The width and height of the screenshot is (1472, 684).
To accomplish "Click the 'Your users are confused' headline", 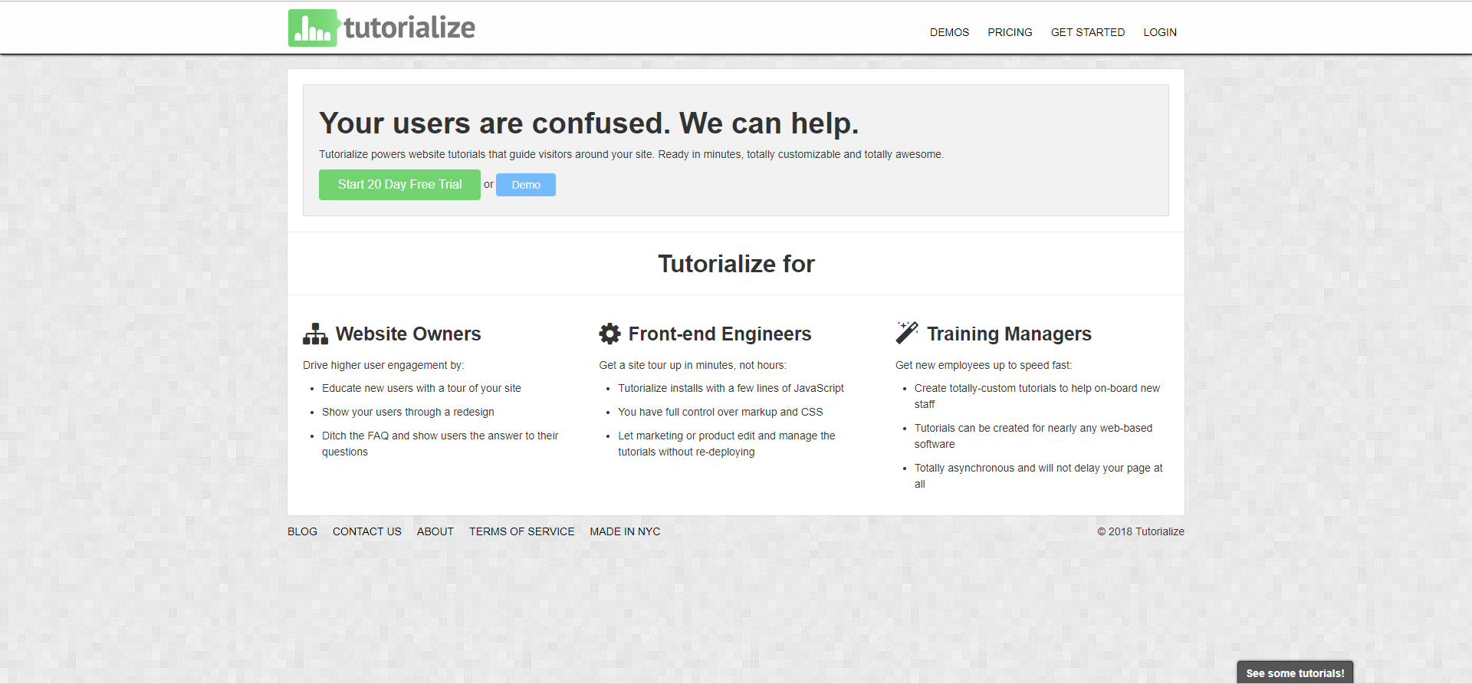I will pos(589,123).
